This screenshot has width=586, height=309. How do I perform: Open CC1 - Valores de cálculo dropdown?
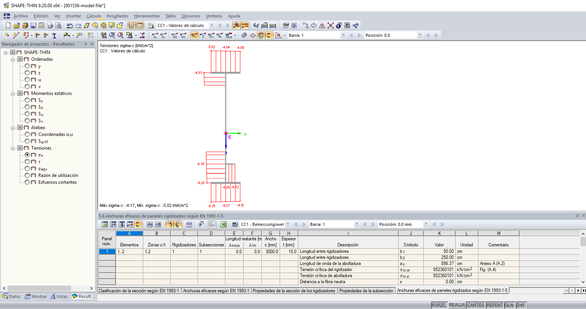tap(212, 25)
